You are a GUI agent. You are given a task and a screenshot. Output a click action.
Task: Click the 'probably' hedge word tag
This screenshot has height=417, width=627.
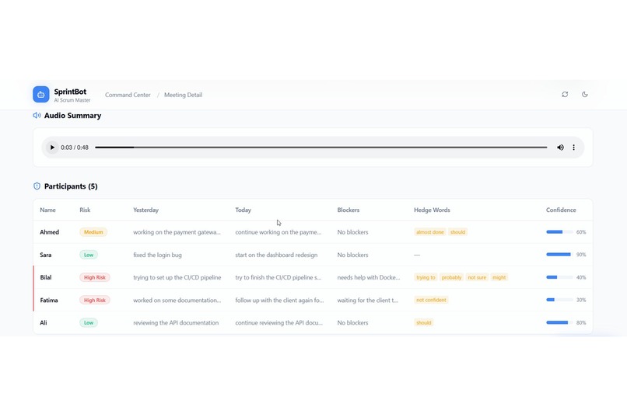(x=451, y=277)
